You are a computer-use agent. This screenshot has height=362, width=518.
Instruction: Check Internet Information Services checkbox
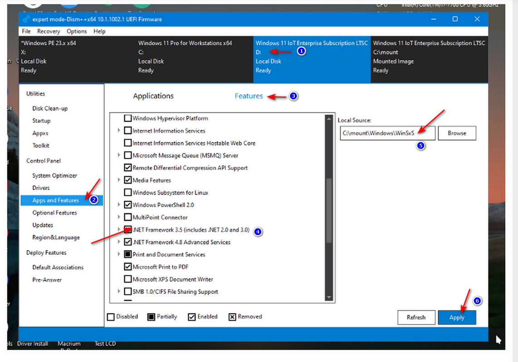(127, 131)
